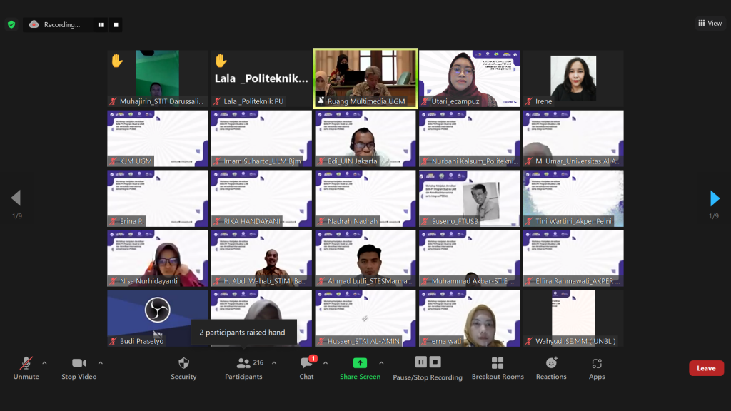The width and height of the screenshot is (731, 411).
Task: Stop Video camera toggle
Action: pyautogui.click(x=79, y=369)
